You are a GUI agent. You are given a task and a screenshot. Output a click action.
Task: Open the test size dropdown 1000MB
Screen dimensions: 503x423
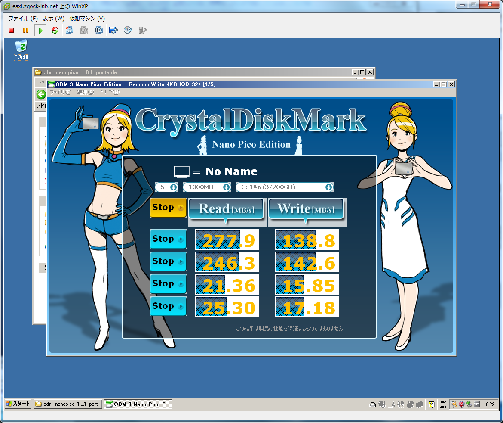(x=207, y=187)
